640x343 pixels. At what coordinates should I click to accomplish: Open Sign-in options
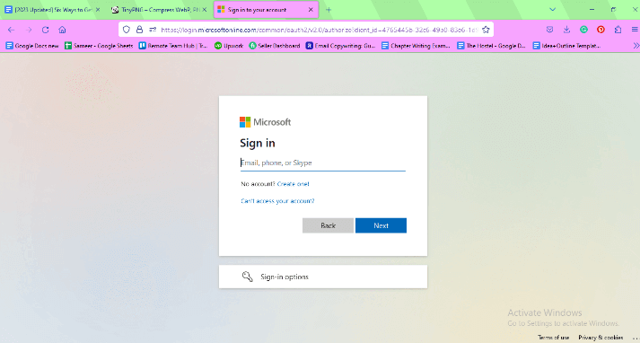(x=323, y=277)
